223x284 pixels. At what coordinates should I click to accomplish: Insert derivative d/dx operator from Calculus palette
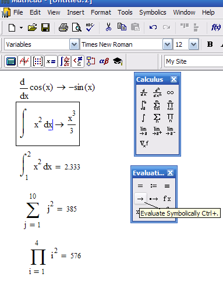pos(143,93)
